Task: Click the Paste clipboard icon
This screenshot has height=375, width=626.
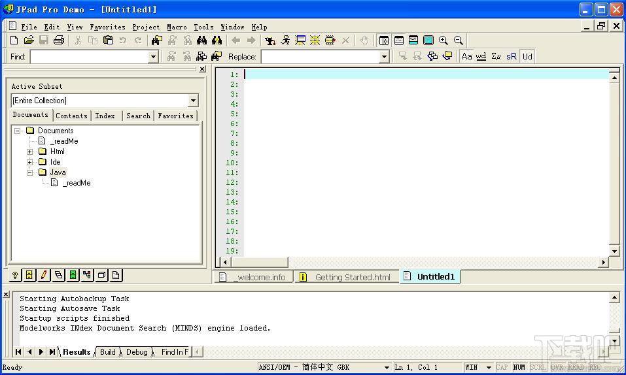Action: (x=108, y=41)
